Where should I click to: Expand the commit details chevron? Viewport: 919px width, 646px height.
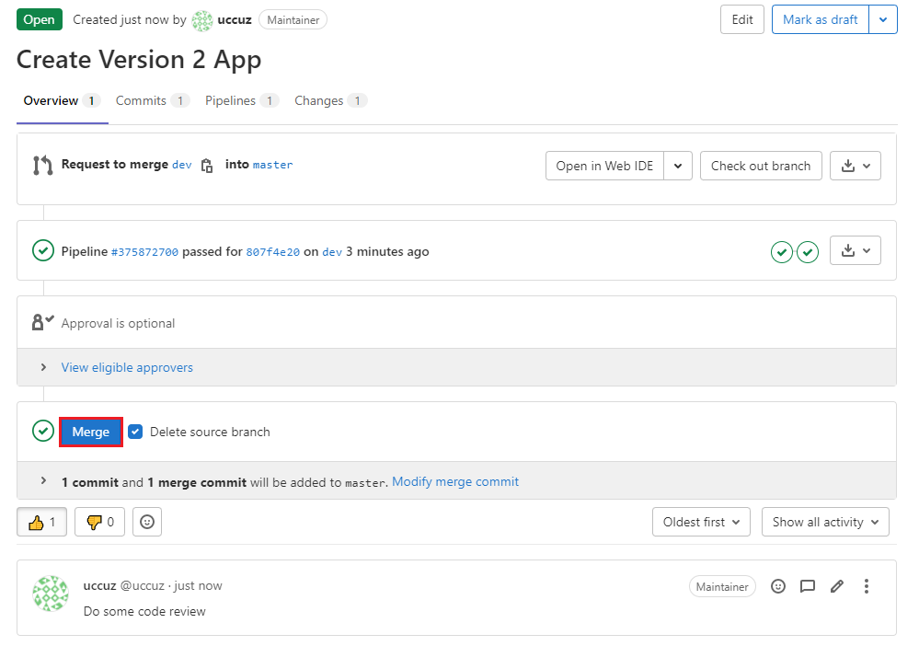(x=43, y=481)
